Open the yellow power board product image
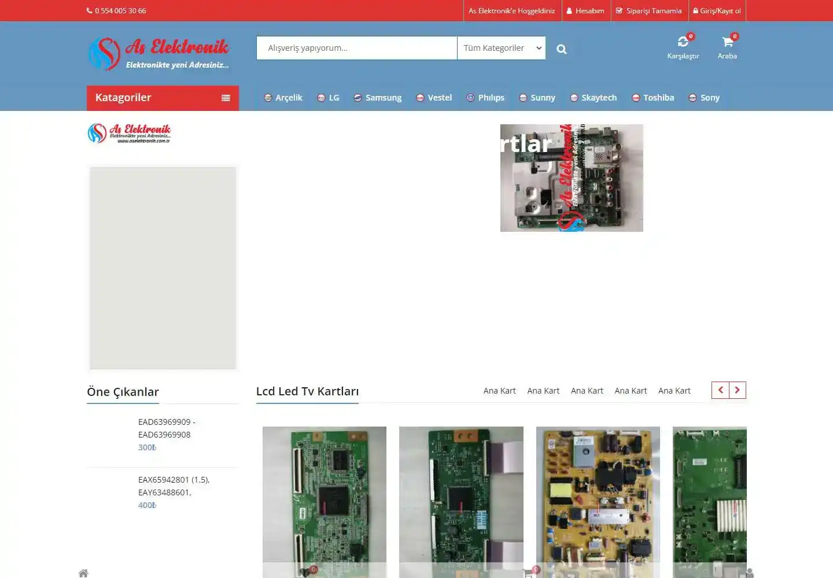833x578 pixels. pos(598,502)
